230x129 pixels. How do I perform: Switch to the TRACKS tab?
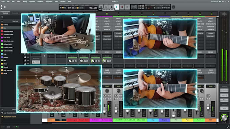5,13
